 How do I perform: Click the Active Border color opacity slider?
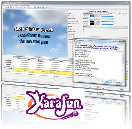click(x=108, y=22)
